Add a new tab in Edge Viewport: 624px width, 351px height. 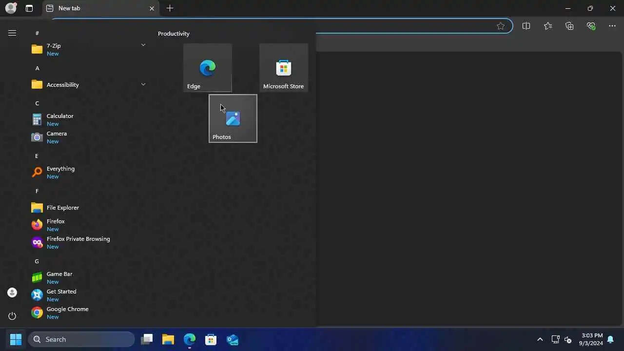tap(170, 8)
